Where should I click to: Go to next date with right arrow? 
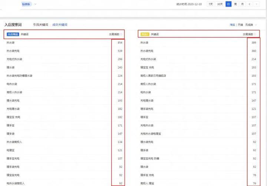click(x=256, y=4)
